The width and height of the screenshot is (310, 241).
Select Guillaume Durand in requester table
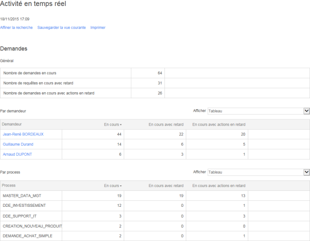18,144
